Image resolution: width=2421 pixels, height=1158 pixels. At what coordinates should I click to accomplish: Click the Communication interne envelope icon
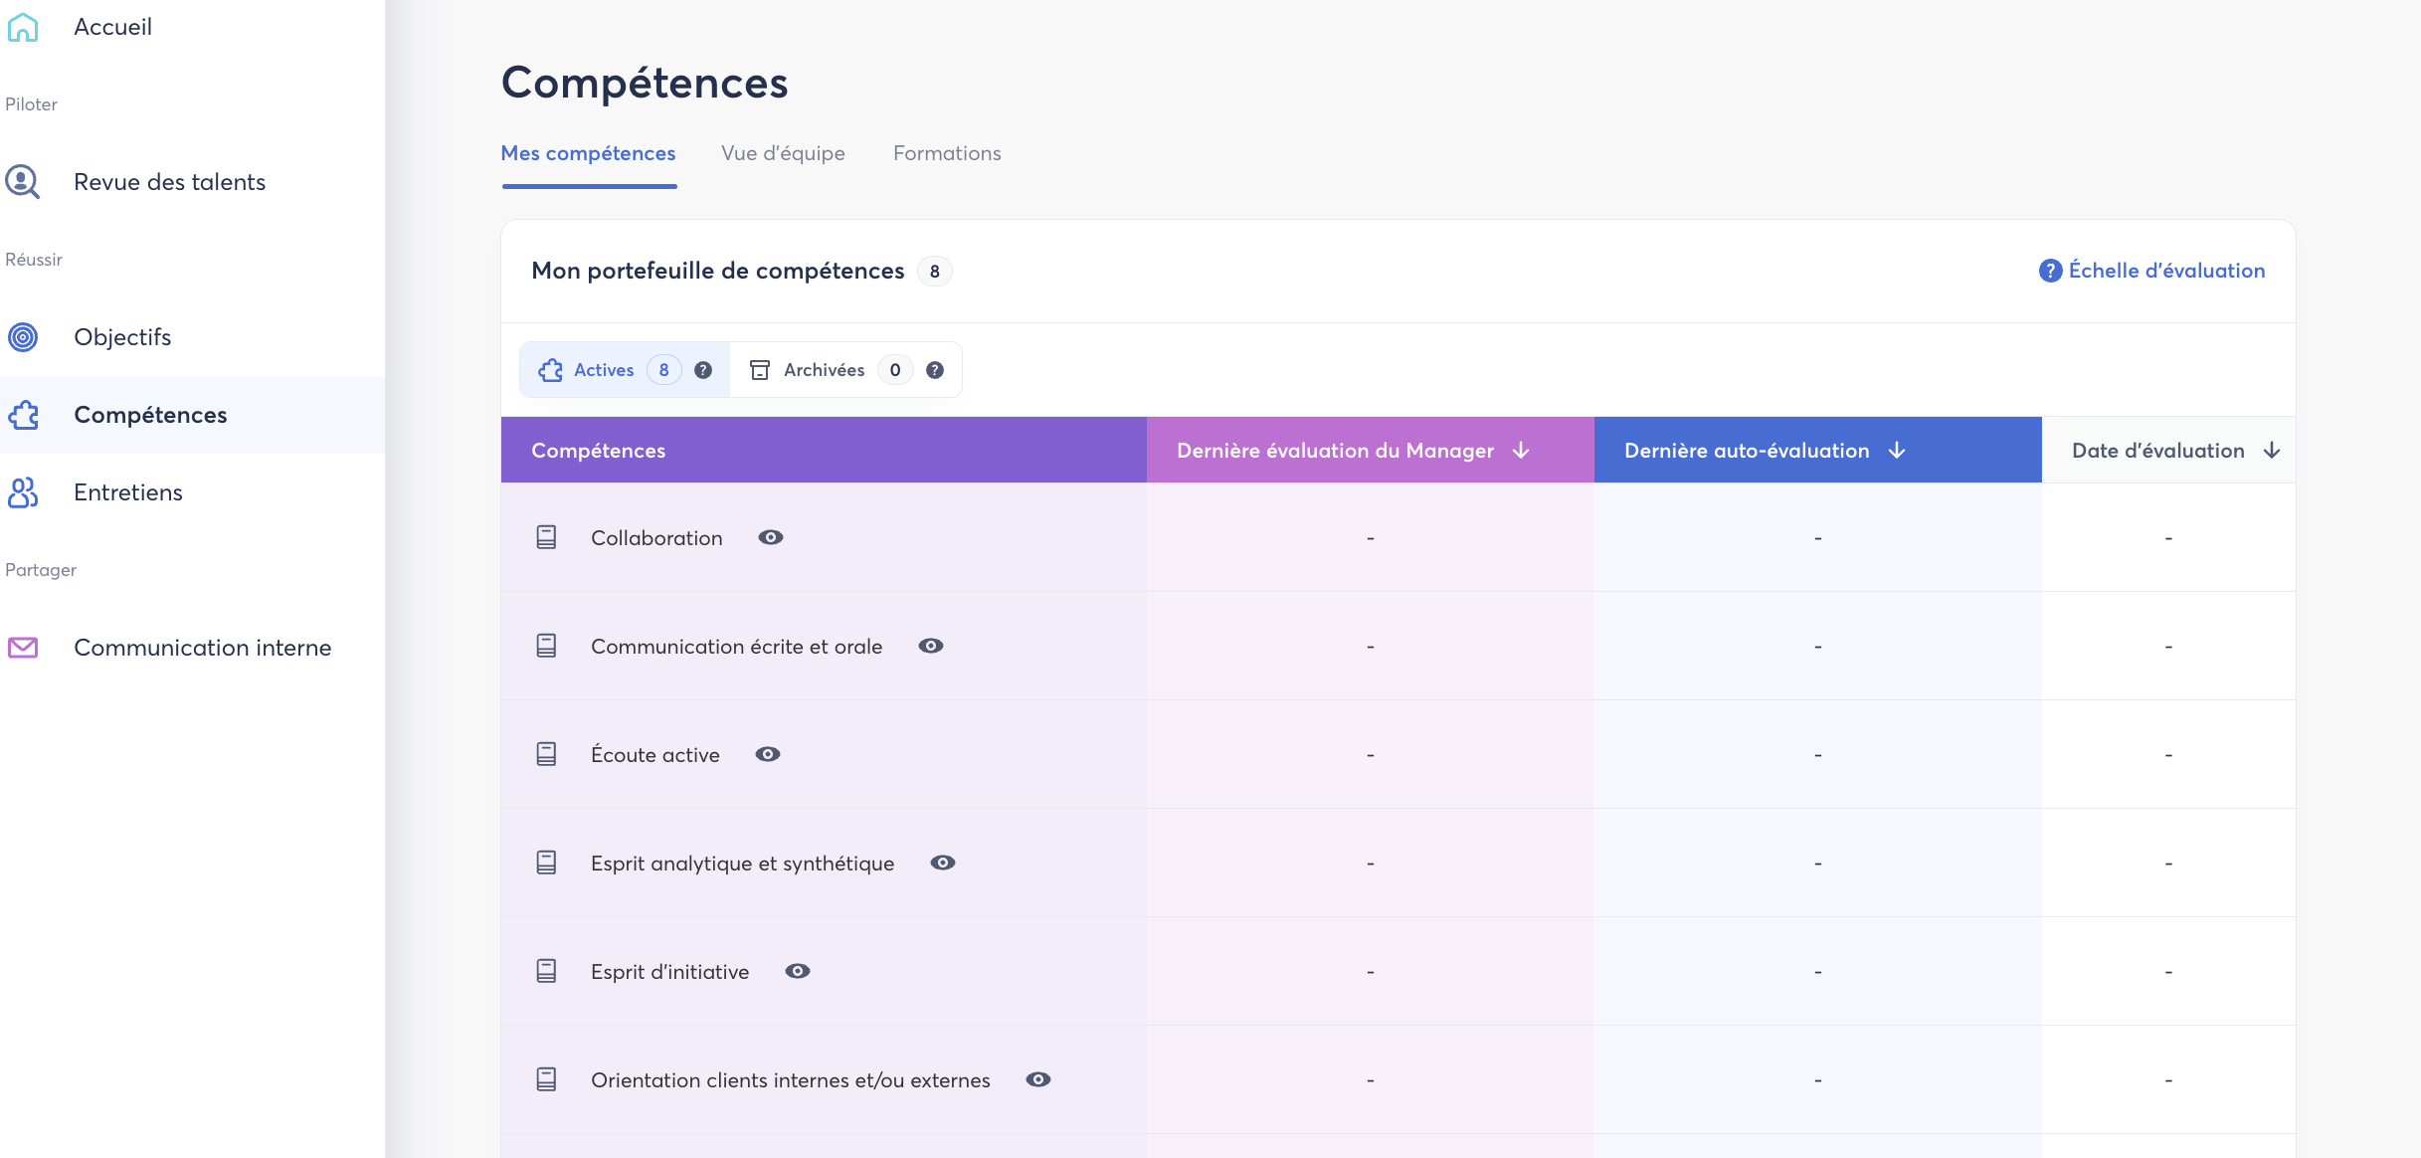(23, 648)
